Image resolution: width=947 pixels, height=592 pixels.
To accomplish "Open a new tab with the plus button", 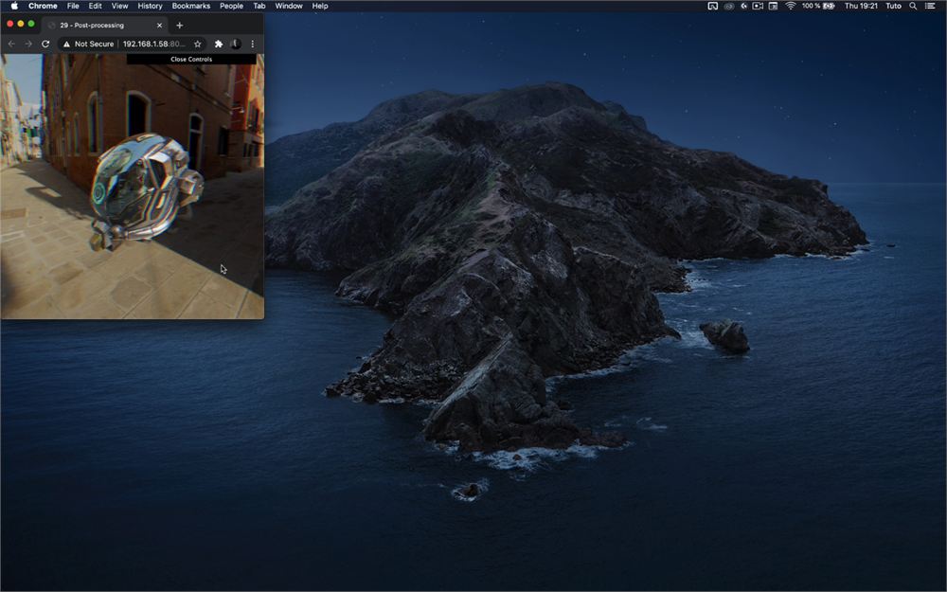I will click(179, 26).
